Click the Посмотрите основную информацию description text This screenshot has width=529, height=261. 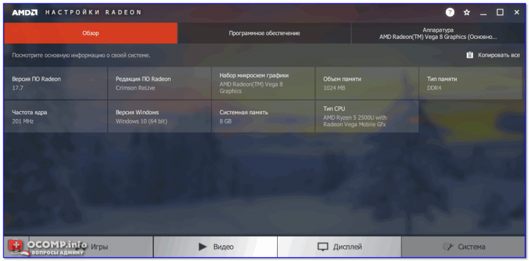tap(81, 56)
